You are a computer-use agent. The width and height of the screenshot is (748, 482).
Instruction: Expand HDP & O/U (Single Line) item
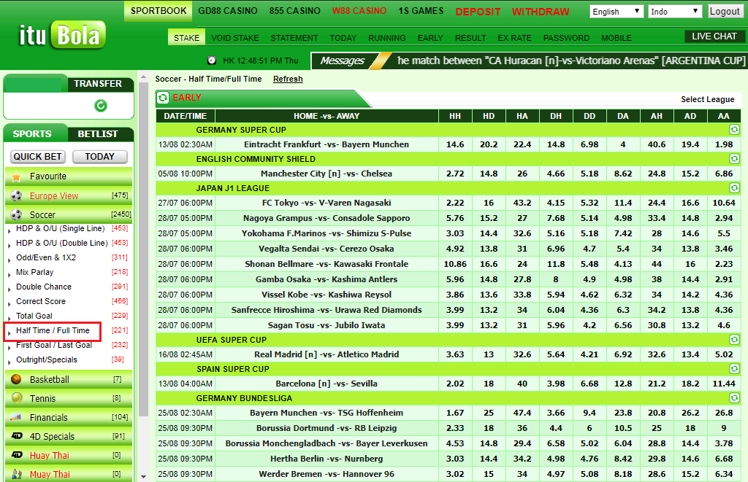tap(60, 229)
